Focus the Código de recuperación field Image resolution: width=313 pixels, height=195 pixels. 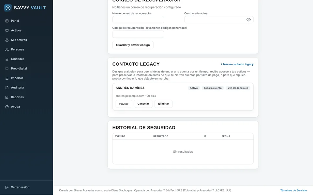[138, 34]
